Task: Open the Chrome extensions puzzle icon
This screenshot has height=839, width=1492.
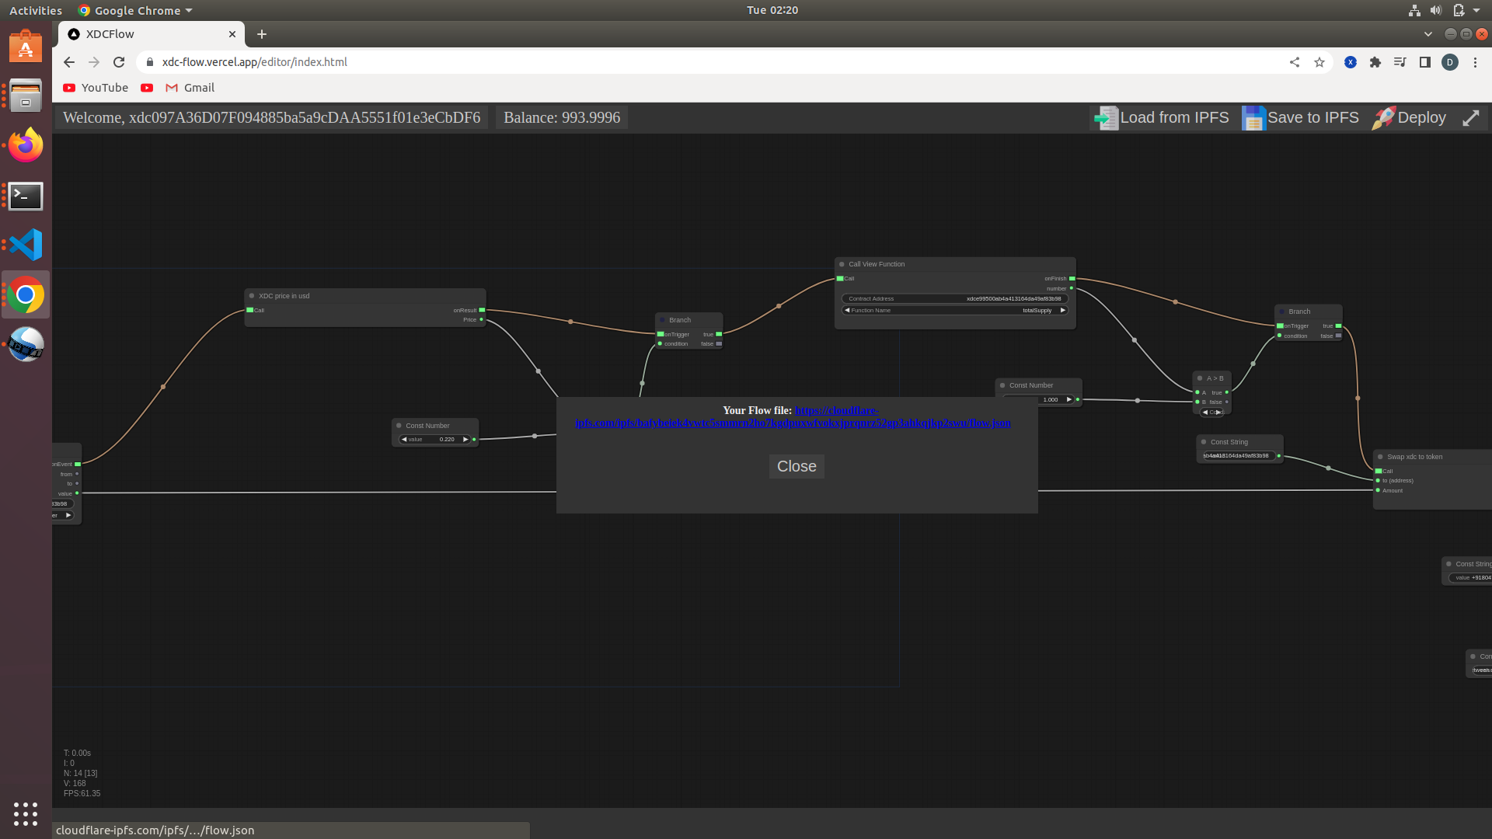Action: (x=1375, y=62)
